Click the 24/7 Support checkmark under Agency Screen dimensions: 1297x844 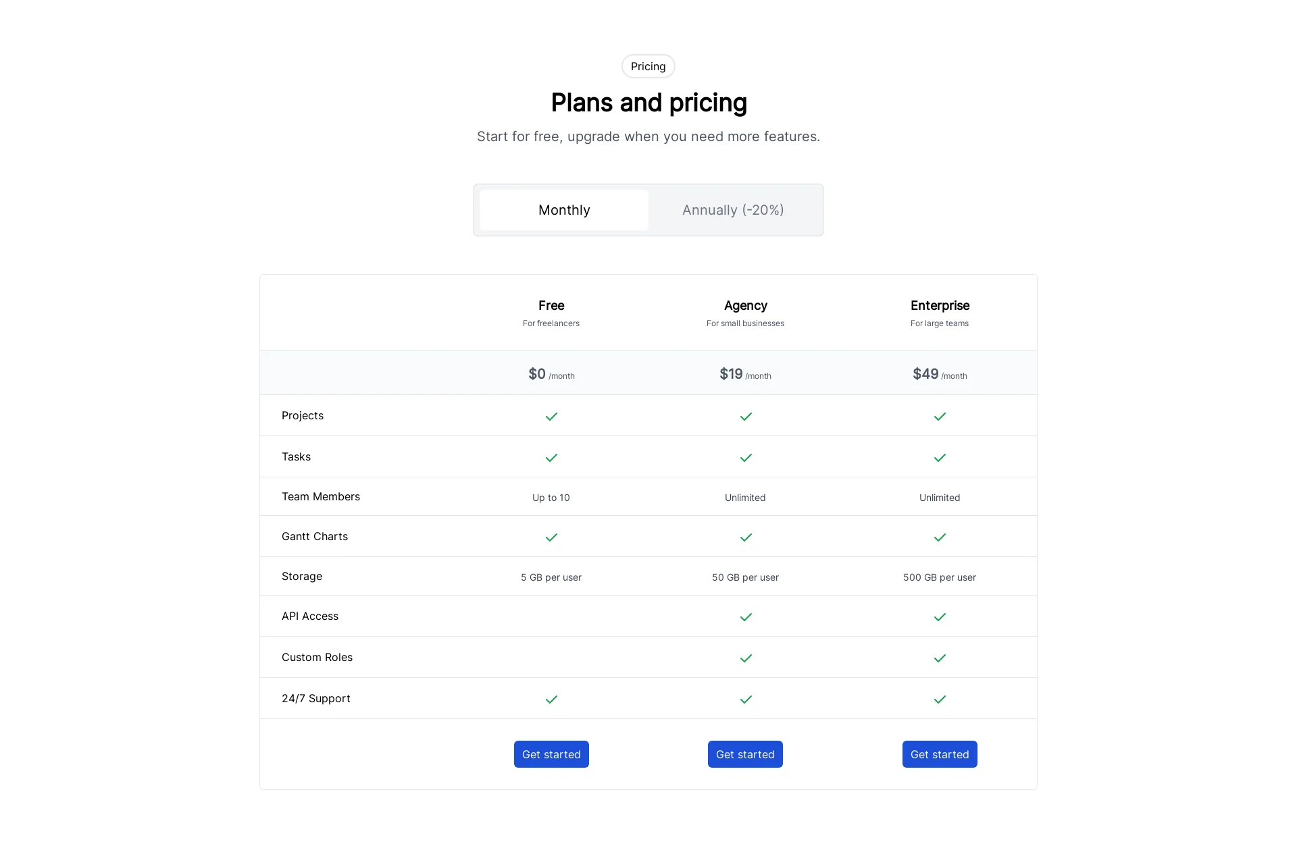[746, 700]
